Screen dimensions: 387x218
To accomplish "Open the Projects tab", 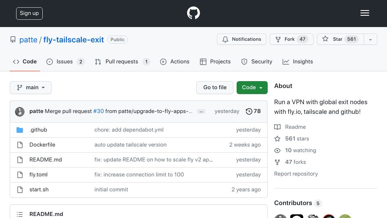I will click(x=215, y=61).
